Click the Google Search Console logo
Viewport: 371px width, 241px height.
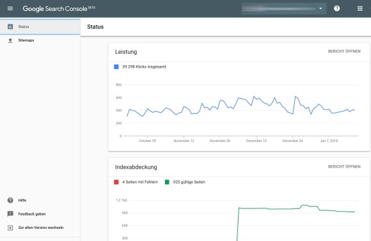pos(59,8)
